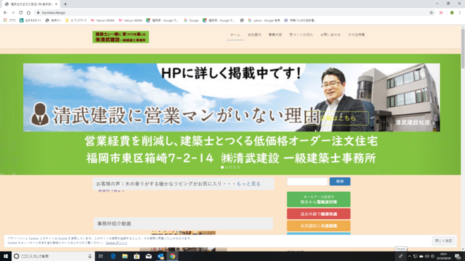Open the notification center icon

458,256
